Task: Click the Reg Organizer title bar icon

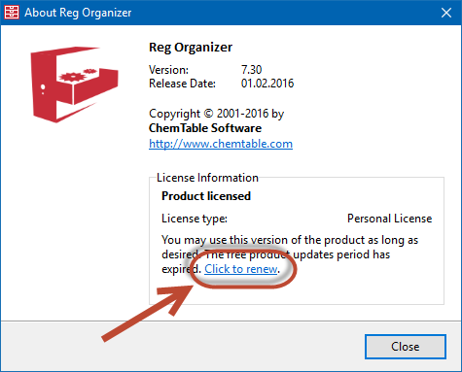Action: (x=12, y=13)
